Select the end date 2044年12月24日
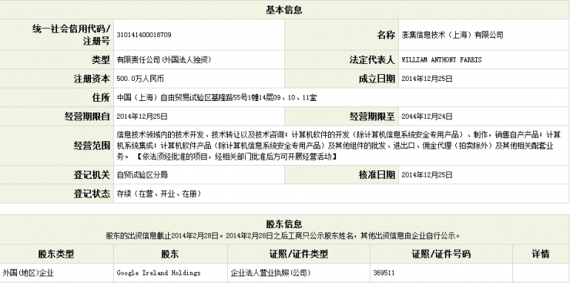Viewport: 570px width, 283px height. pos(427,116)
